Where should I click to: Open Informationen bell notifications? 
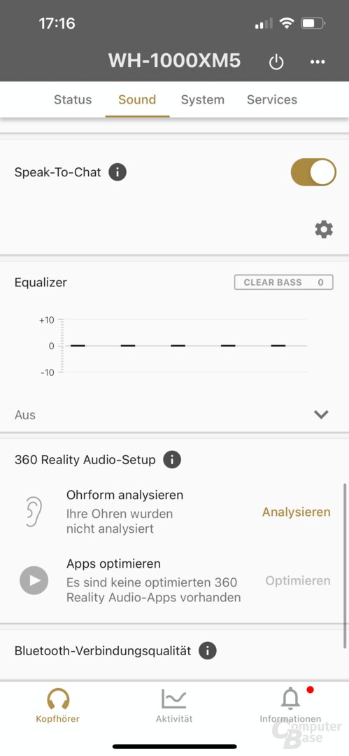click(x=290, y=705)
